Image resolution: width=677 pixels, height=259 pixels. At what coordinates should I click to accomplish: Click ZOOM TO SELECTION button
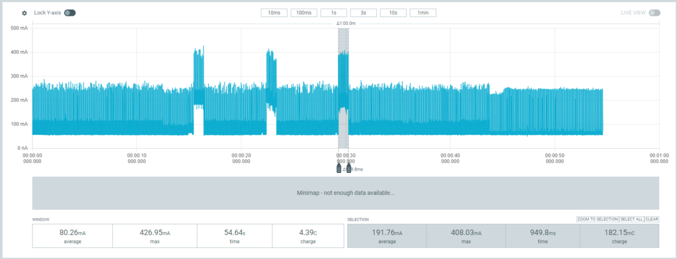(x=598, y=219)
